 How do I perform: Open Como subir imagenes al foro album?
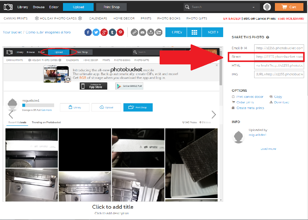48,32
